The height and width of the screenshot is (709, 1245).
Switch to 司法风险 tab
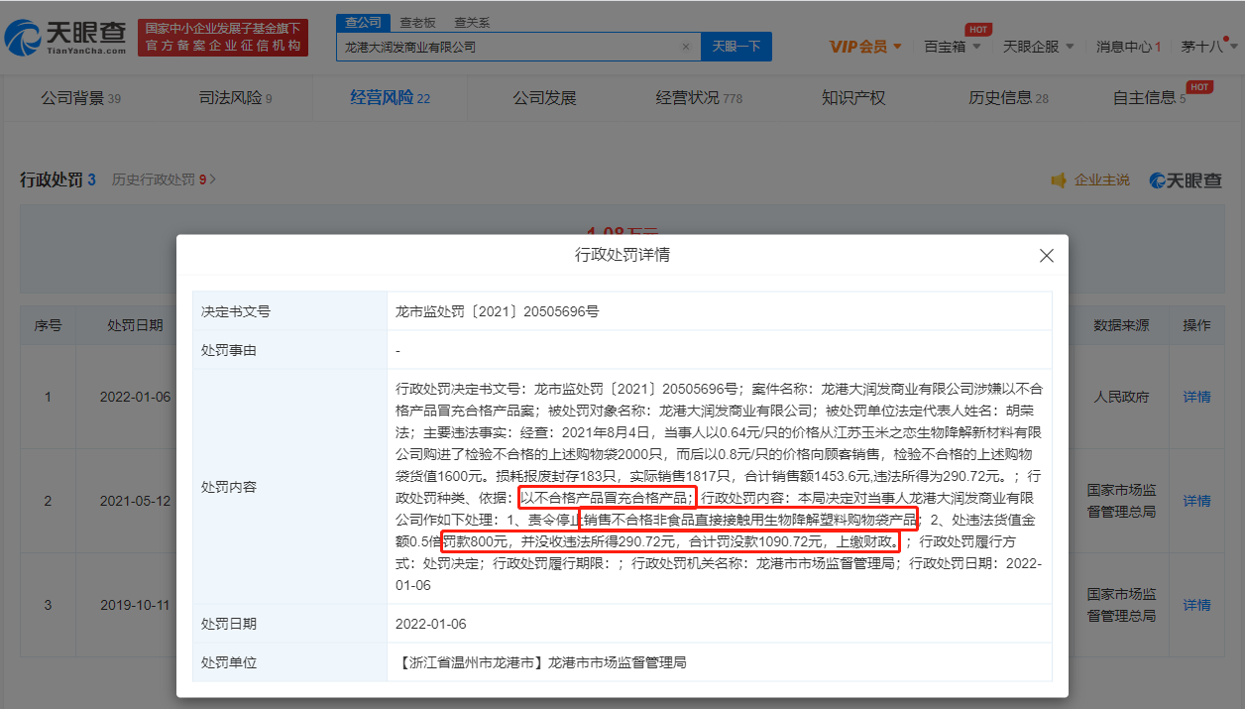(235, 98)
